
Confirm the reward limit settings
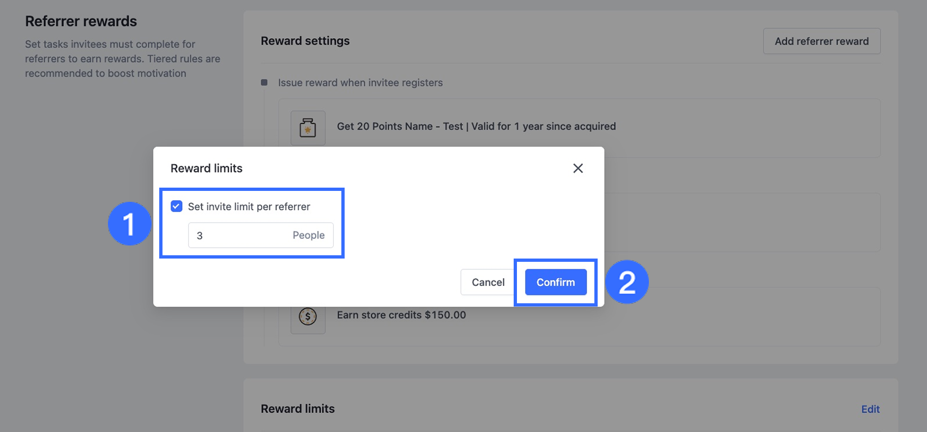point(555,282)
